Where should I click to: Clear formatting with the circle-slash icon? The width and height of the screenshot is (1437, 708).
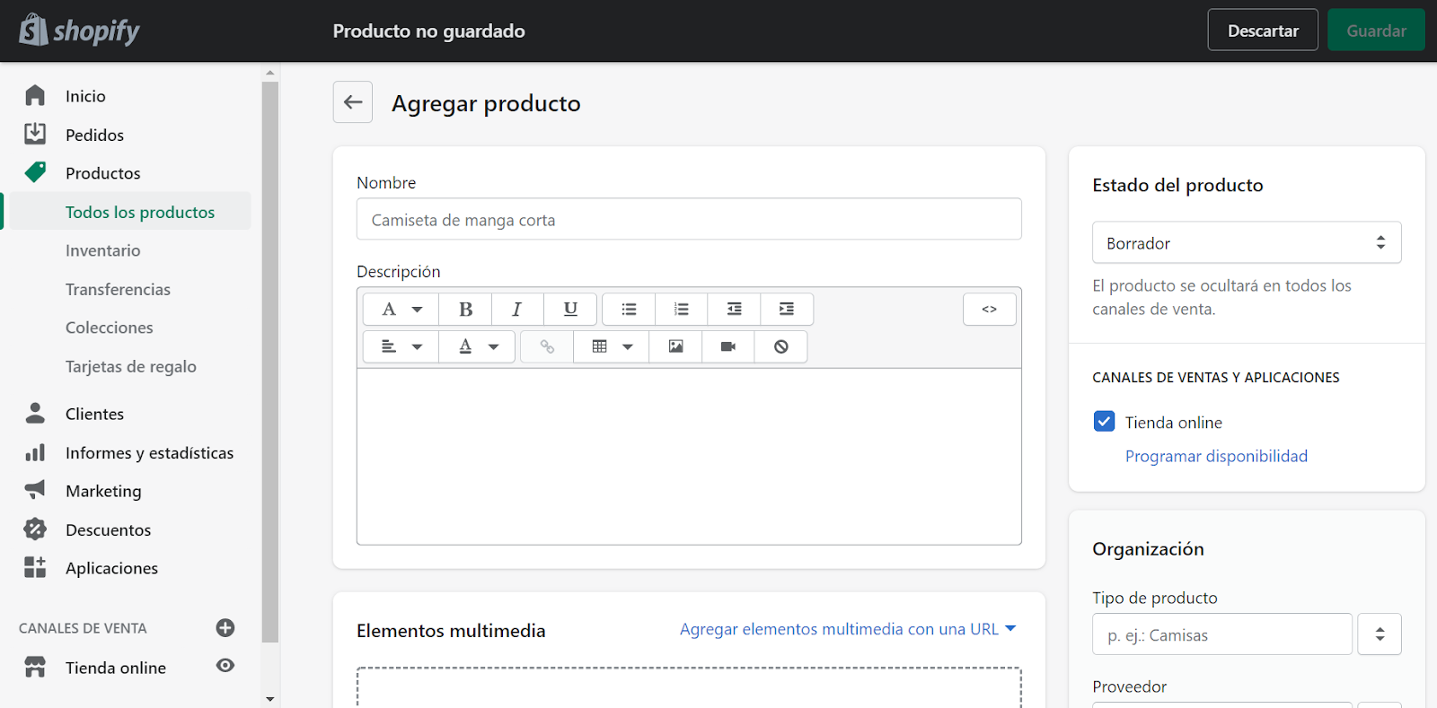(x=780, y=346)
